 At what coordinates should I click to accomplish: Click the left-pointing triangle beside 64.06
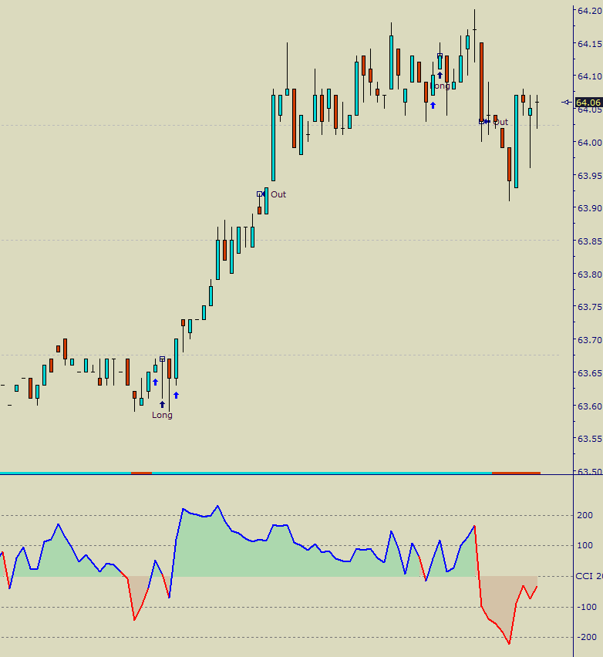(x=566, y=102)
